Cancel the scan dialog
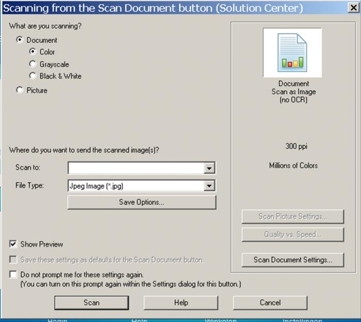Screen dimensions: 361x322 pyautogui.click(x=270, y=303)
